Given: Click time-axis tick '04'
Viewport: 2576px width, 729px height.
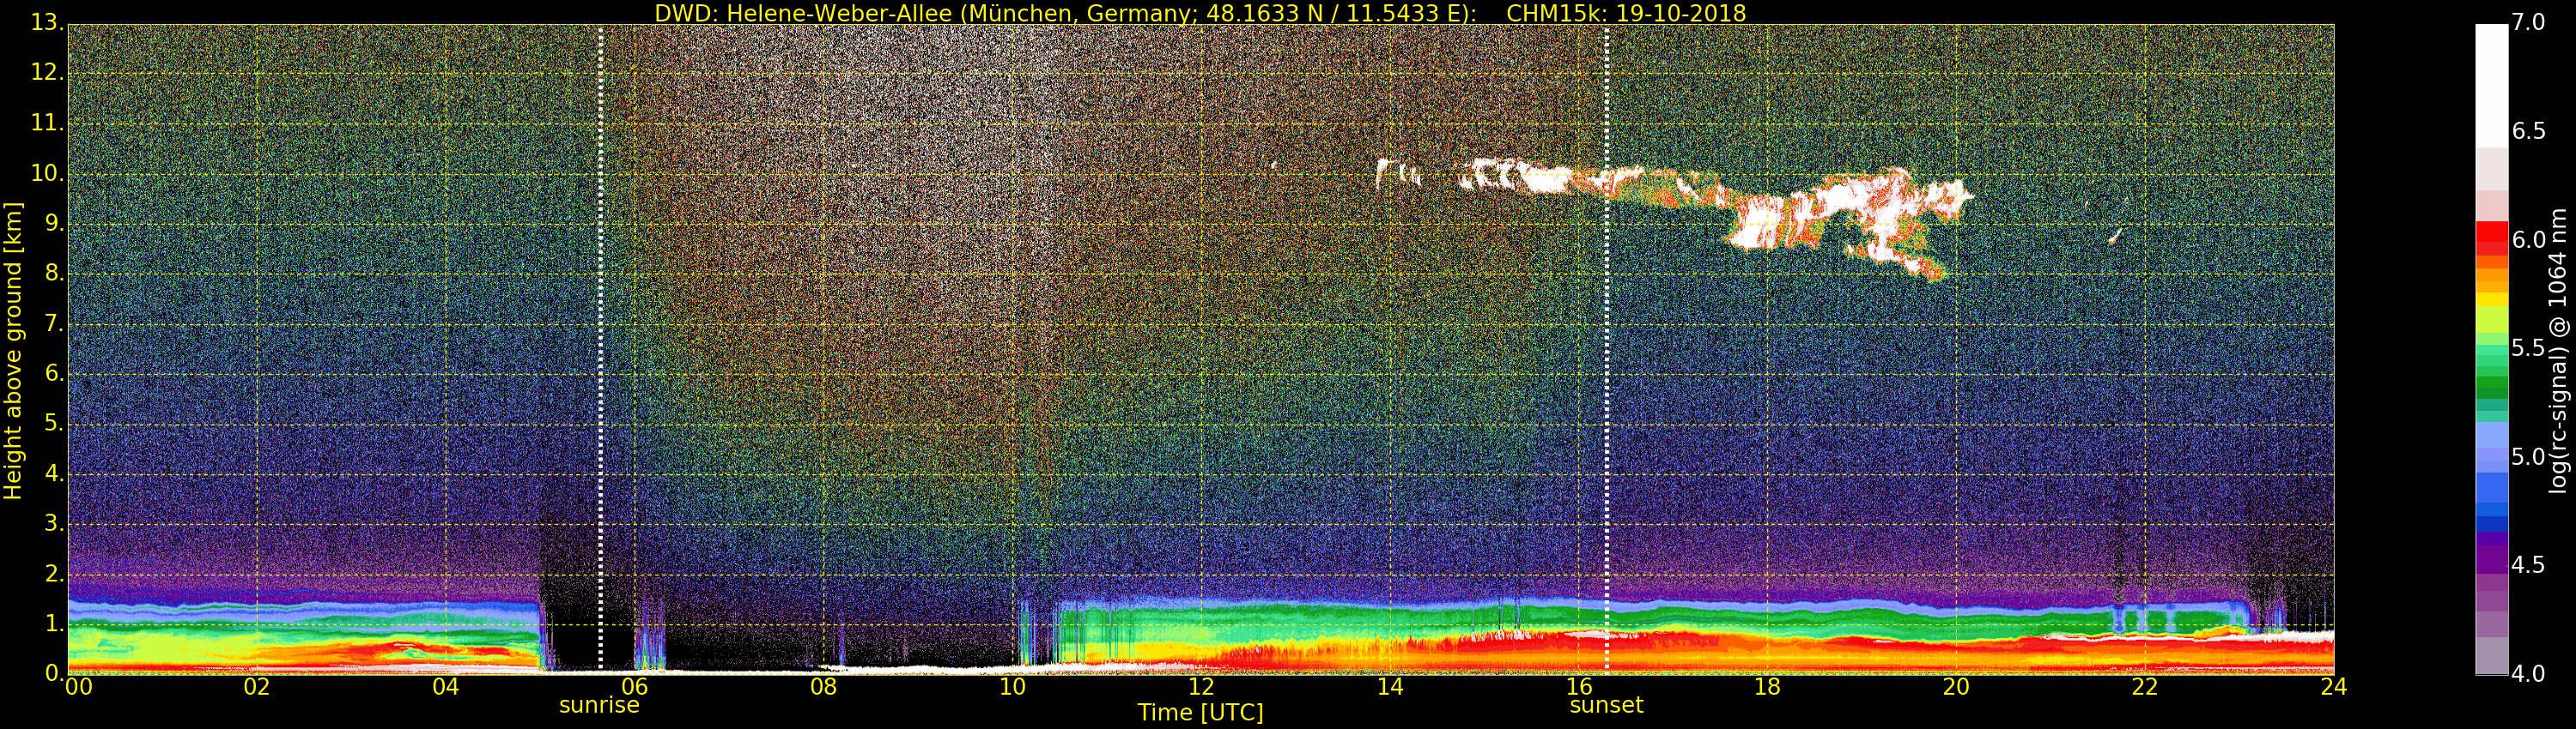Looking at the screenshot, I should coord(446,687).
